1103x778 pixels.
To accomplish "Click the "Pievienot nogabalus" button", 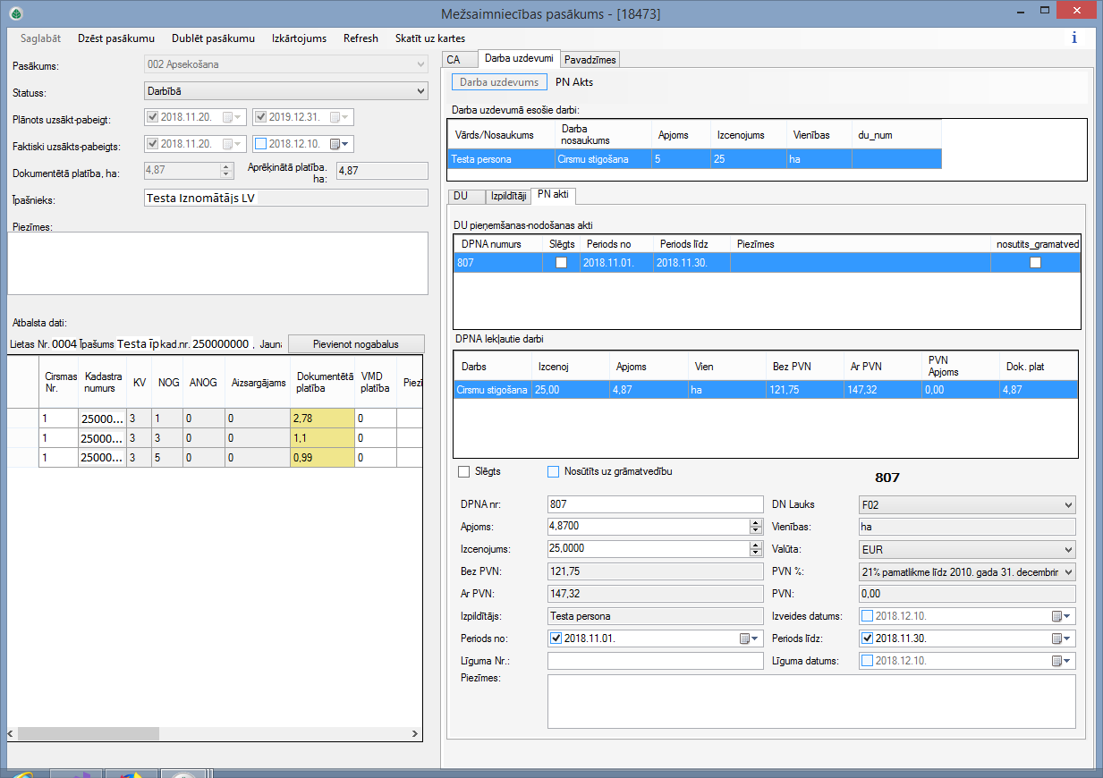I will click(354, 344).
